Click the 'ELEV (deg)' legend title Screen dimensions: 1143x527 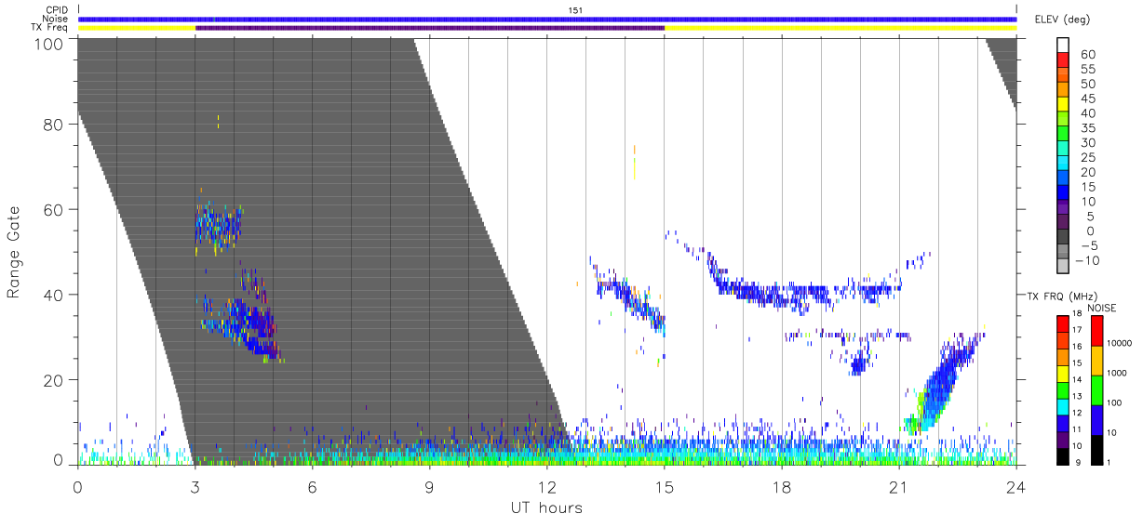click(1062, 20)
